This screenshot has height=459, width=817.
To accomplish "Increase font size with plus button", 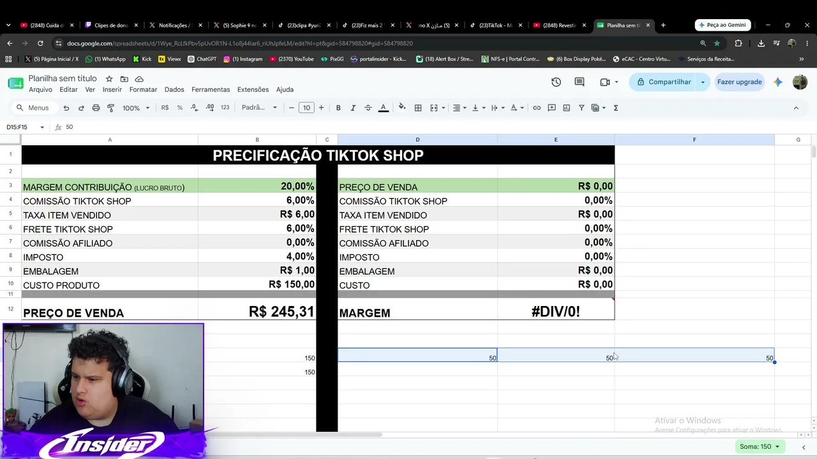I will tap(321, 108).
